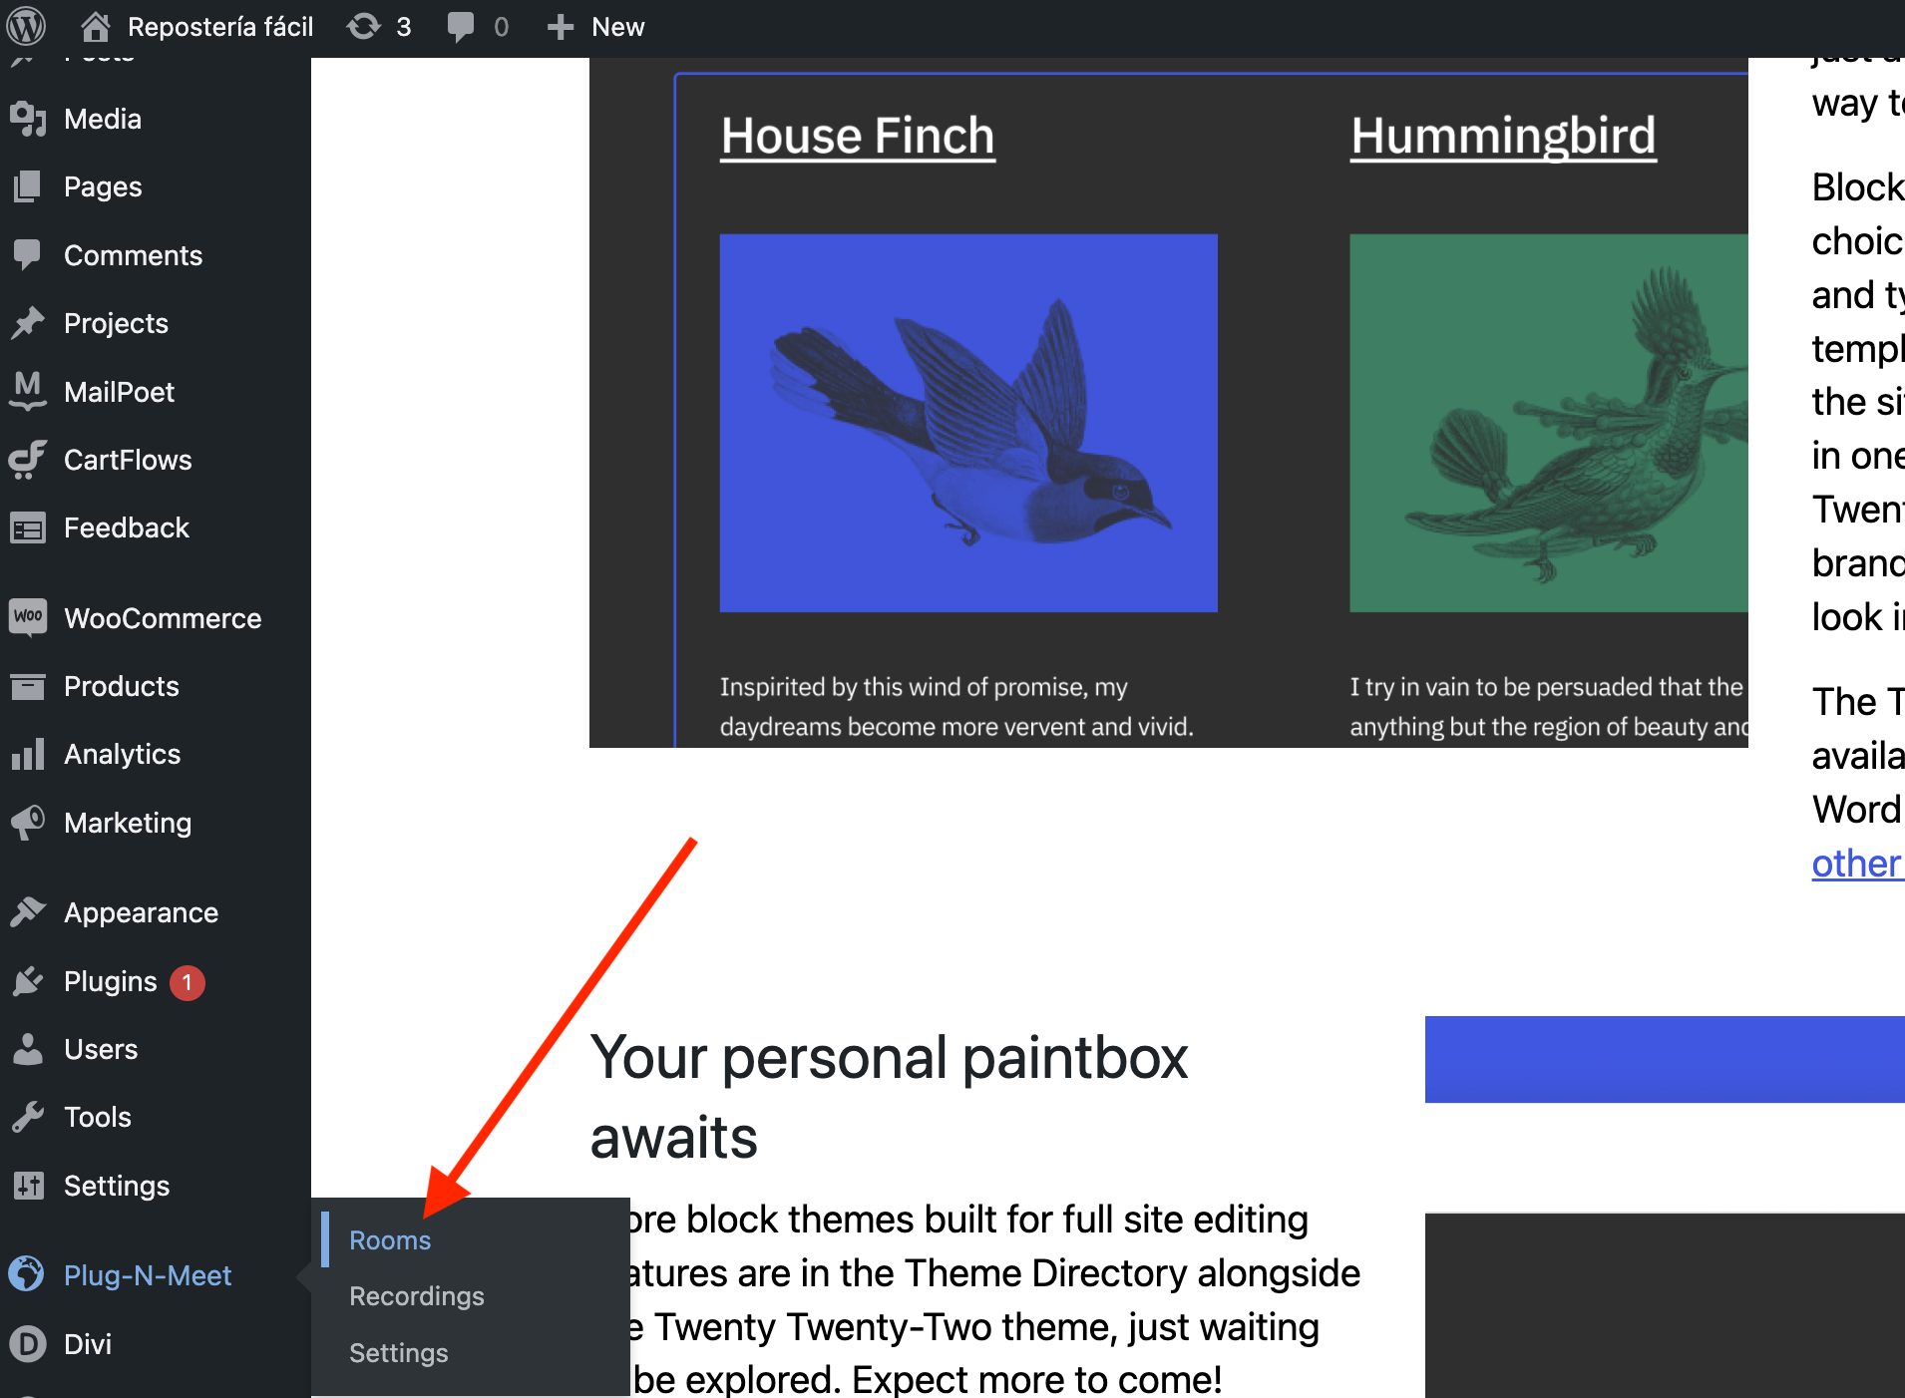Screen dimensions: 1905x1398
Task: Click the blue House Finch bird image
Action: pyautogui.click(x=968, y=423)
